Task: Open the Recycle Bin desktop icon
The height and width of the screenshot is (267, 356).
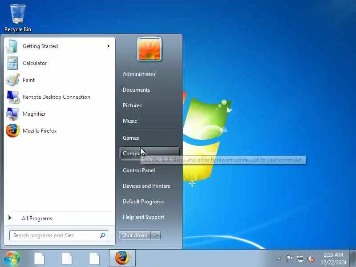Action: 18,18
